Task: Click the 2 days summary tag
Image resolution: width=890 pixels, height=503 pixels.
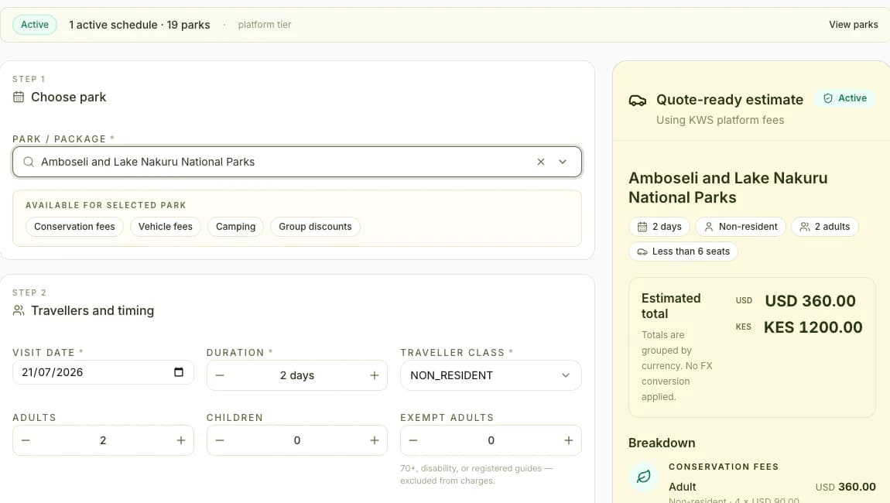Action: coord(659,227)
